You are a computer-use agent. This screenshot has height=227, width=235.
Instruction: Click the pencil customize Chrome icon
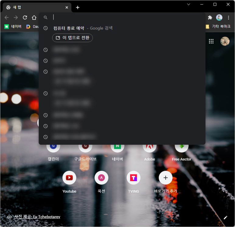pyautogui.click(x=225, y=218)
